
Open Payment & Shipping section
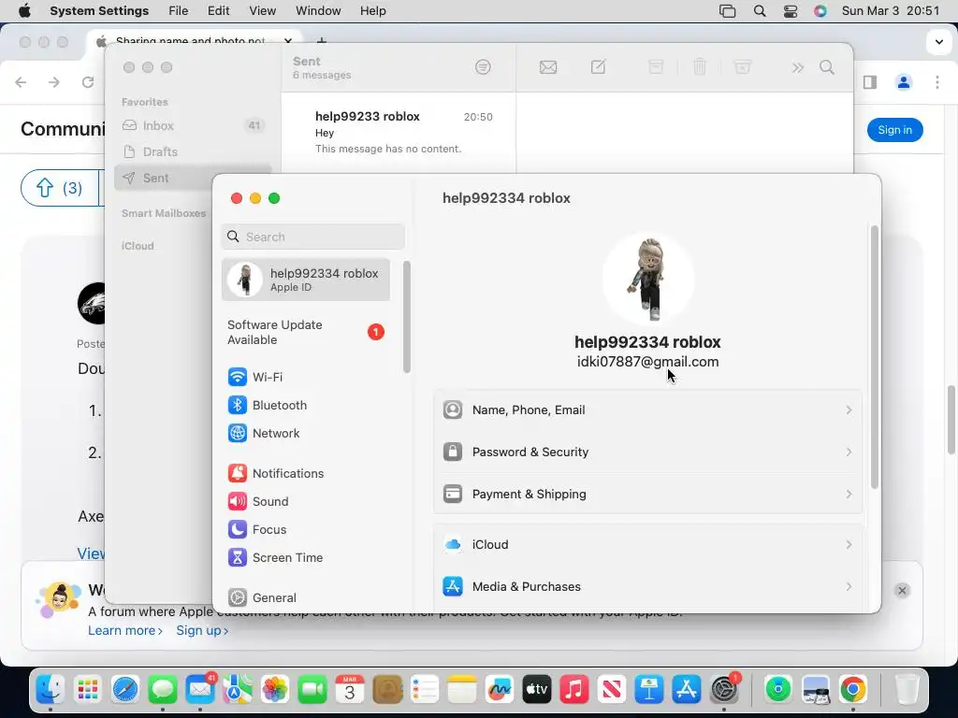pos(647,494)
